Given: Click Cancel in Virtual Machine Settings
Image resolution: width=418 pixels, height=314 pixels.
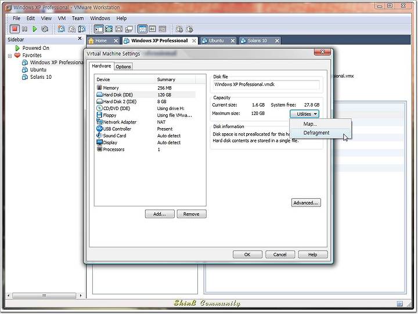Looking at the screenshot, I should [x=280, y=255].
